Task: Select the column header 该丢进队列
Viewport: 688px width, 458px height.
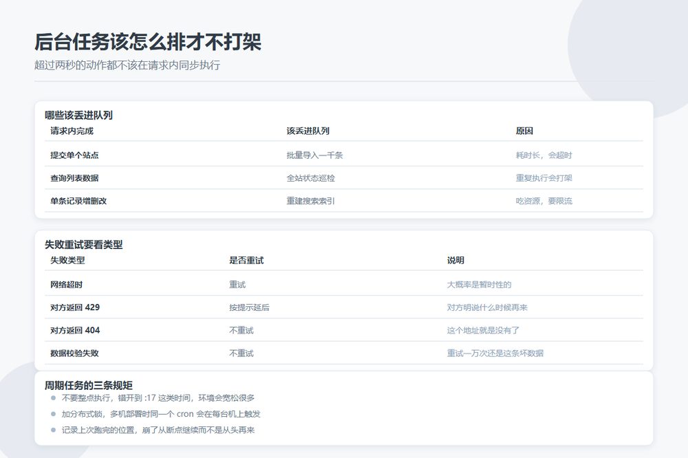Action: coord(308,131)
